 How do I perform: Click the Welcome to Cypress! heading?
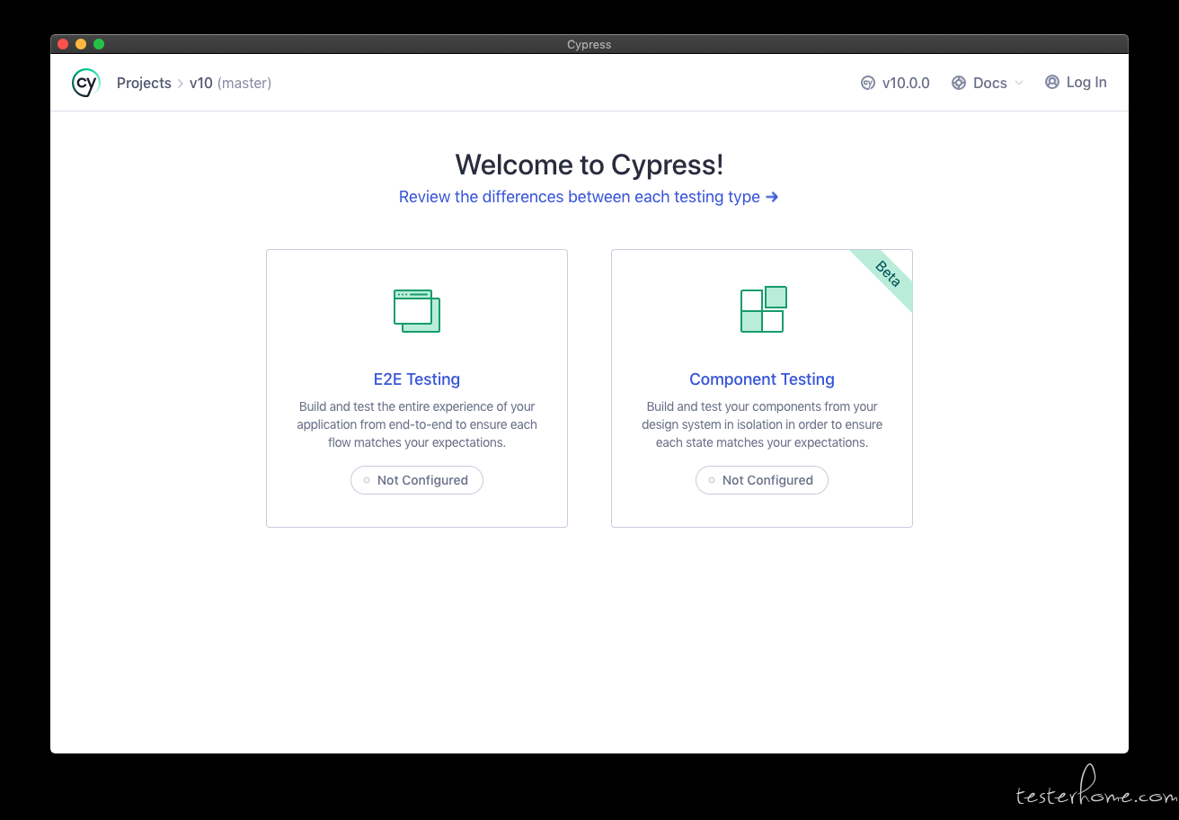click(589, 165)
